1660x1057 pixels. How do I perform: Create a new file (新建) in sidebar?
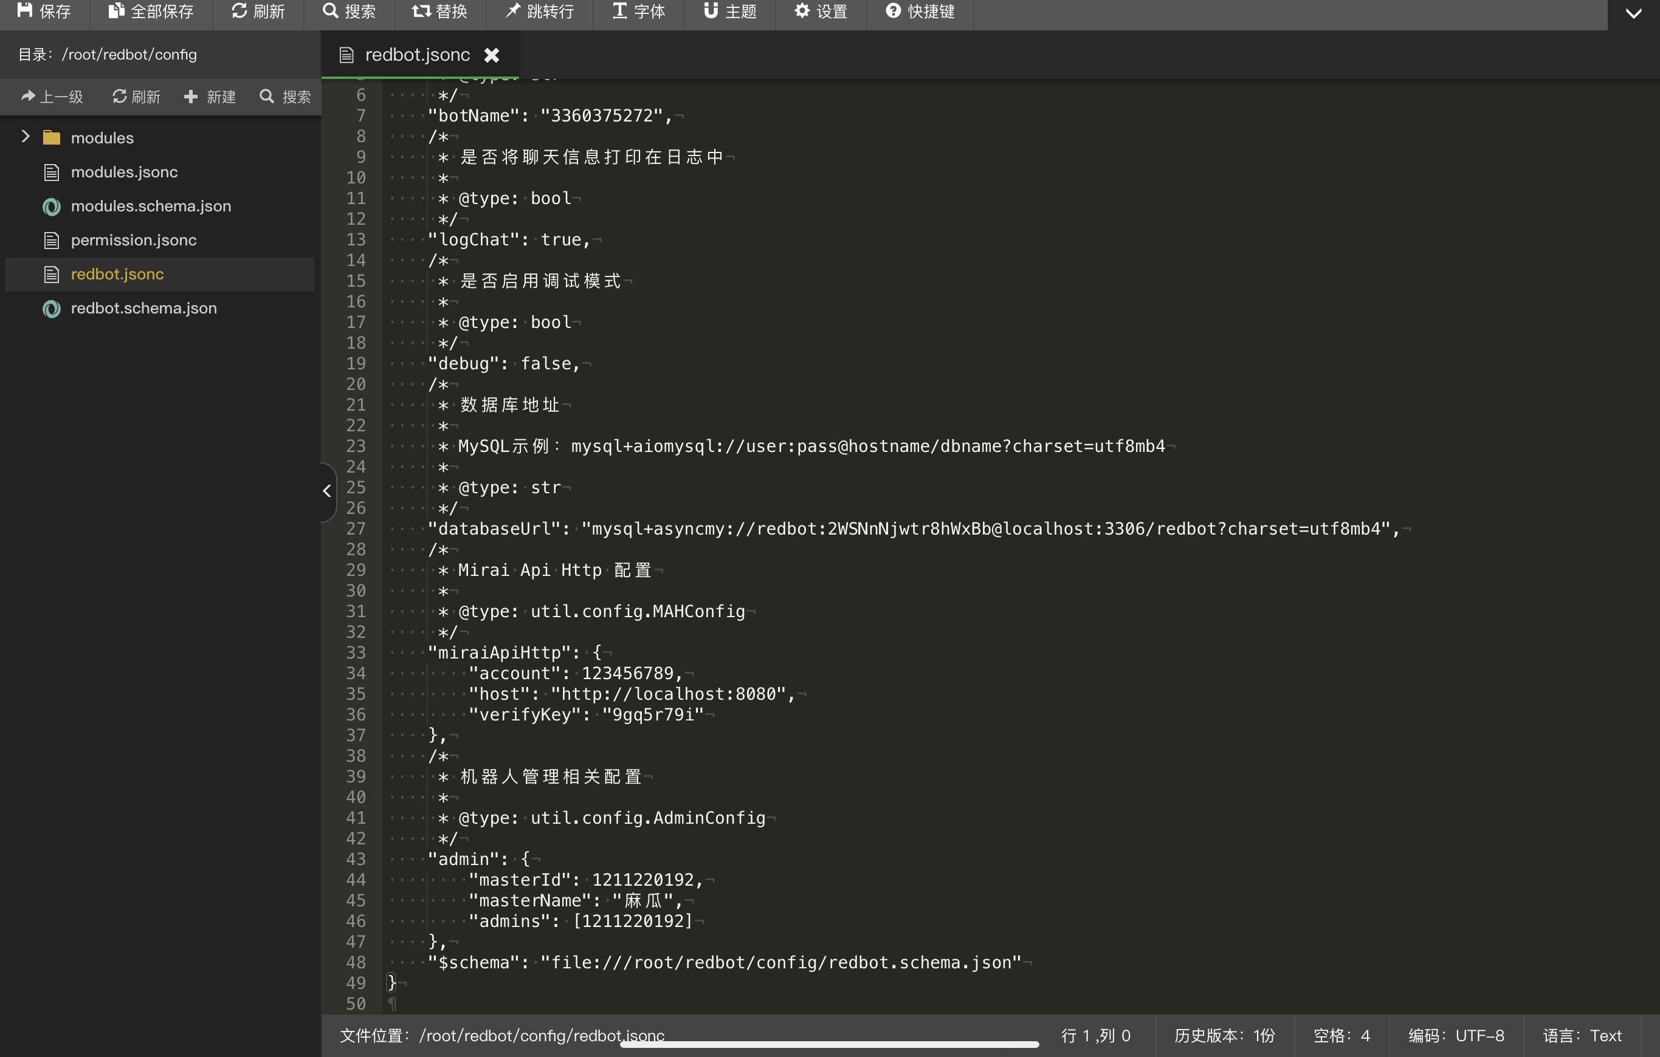210,97
